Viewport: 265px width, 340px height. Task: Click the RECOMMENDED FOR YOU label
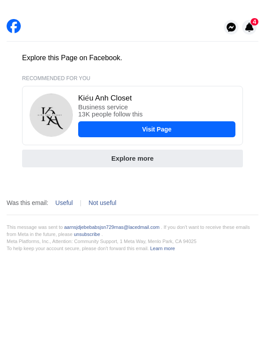56,78
